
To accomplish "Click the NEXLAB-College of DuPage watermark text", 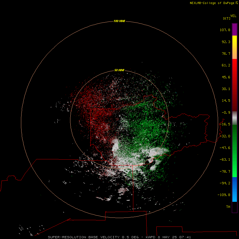I will 214,3.
